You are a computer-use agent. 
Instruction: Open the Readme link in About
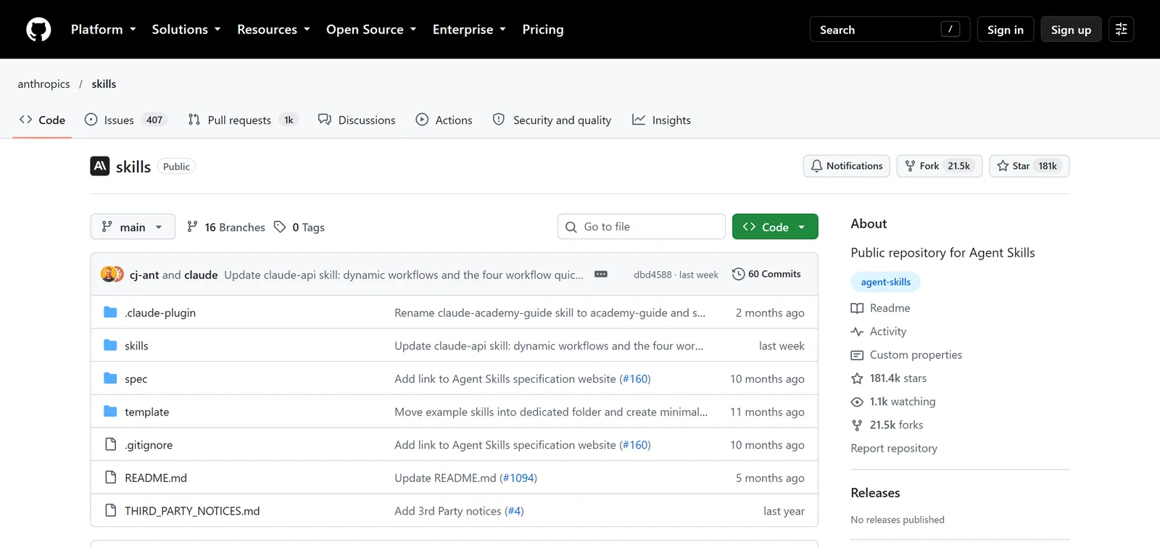[x=880, y=308]
